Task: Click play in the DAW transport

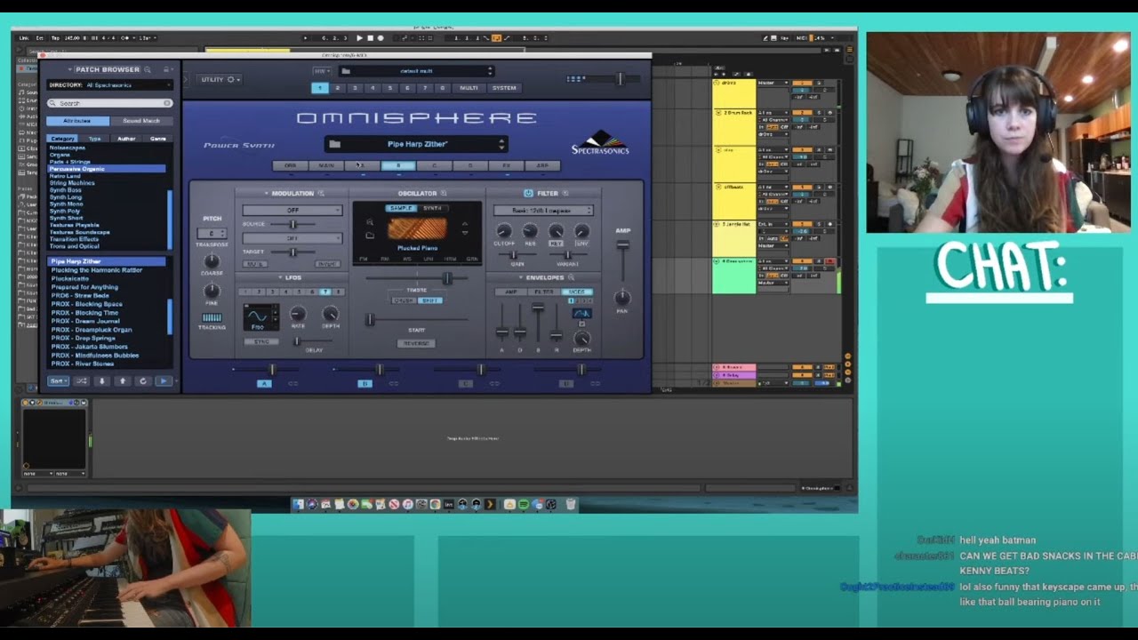Action: [x=359, y=38]
